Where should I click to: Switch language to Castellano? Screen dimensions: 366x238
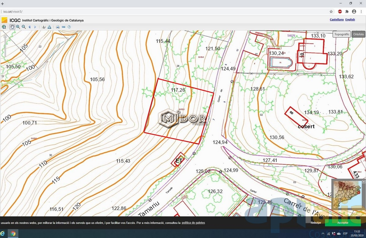point(337,20)
